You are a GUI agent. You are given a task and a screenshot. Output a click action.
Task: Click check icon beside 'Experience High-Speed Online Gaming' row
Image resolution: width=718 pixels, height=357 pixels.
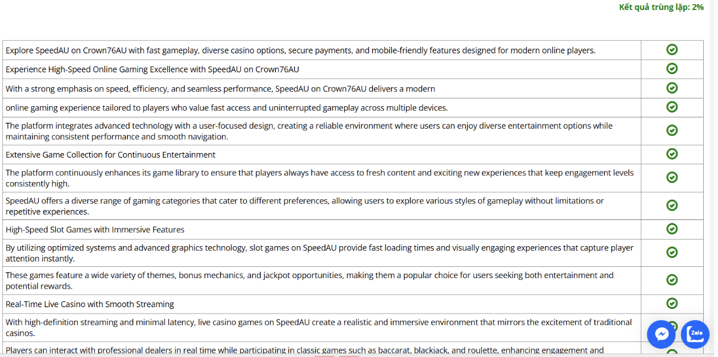coord(672,69)
